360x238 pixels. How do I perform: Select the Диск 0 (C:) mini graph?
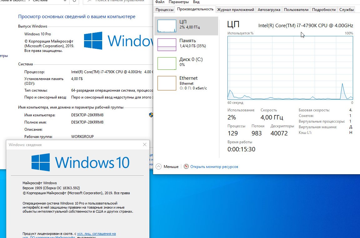(167, 63)
